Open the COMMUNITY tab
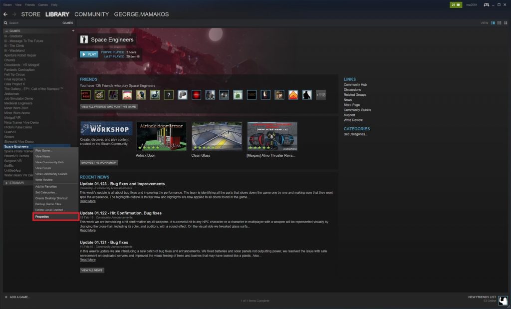This screenshot has width=511, height=309. click(x=92, y=14)
